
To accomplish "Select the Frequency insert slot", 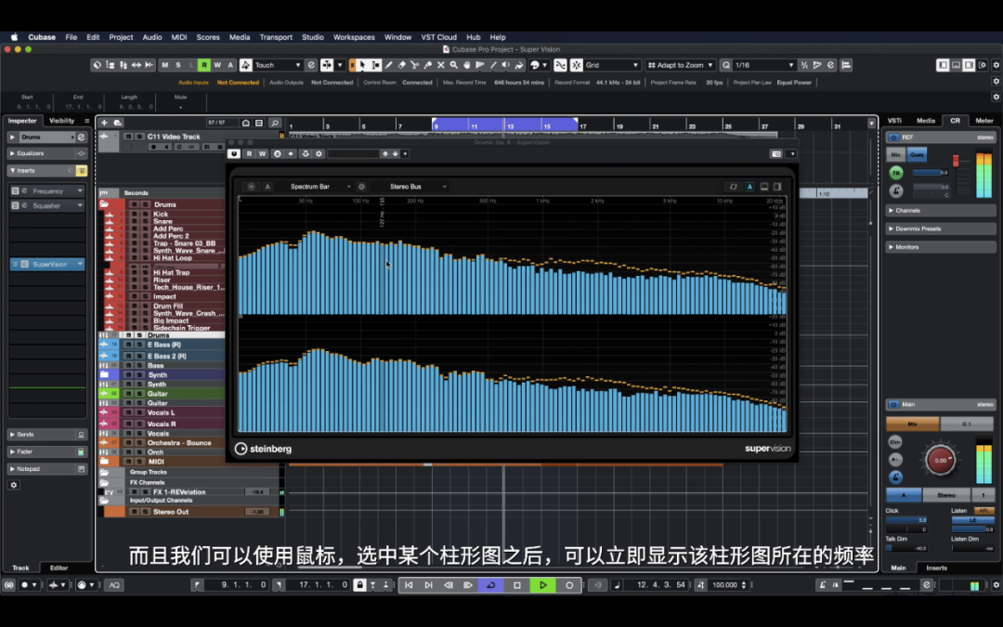I will coord(48,190).
